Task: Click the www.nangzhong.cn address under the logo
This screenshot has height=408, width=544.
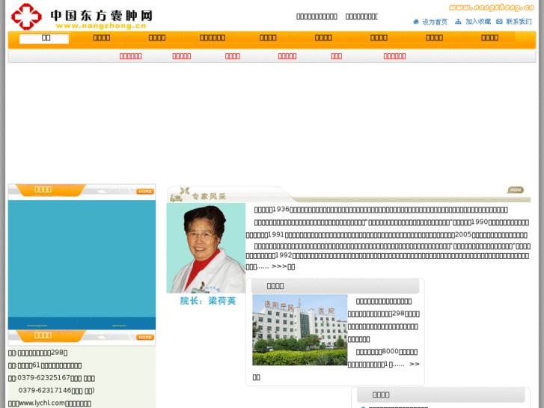Action: click(101, 25)
